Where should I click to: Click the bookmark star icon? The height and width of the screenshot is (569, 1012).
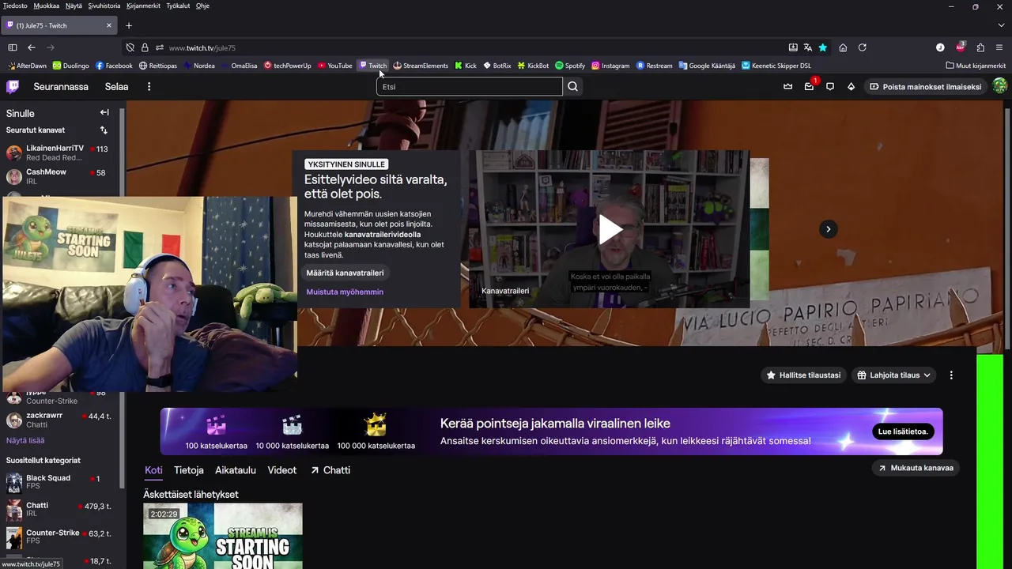[823, 47]
